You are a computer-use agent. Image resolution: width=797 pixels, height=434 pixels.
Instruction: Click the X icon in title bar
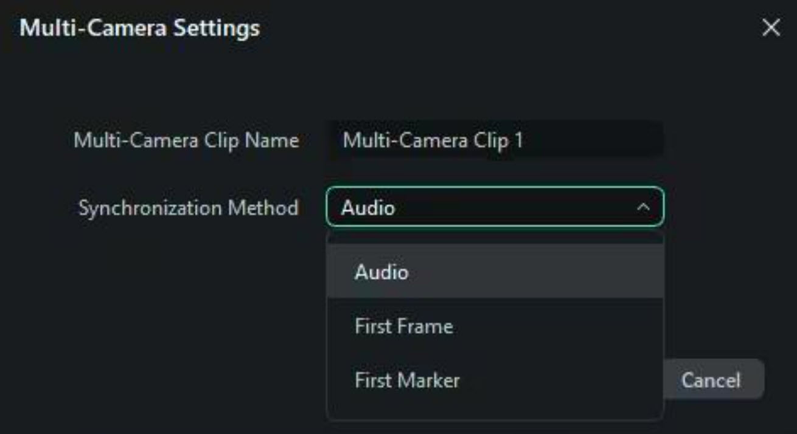tap(771, 28)
